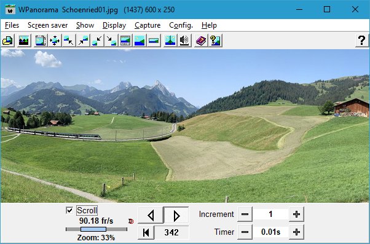Jump to panorama start button
This screenshot has width=370, height=244.
(x=146, y=232)
